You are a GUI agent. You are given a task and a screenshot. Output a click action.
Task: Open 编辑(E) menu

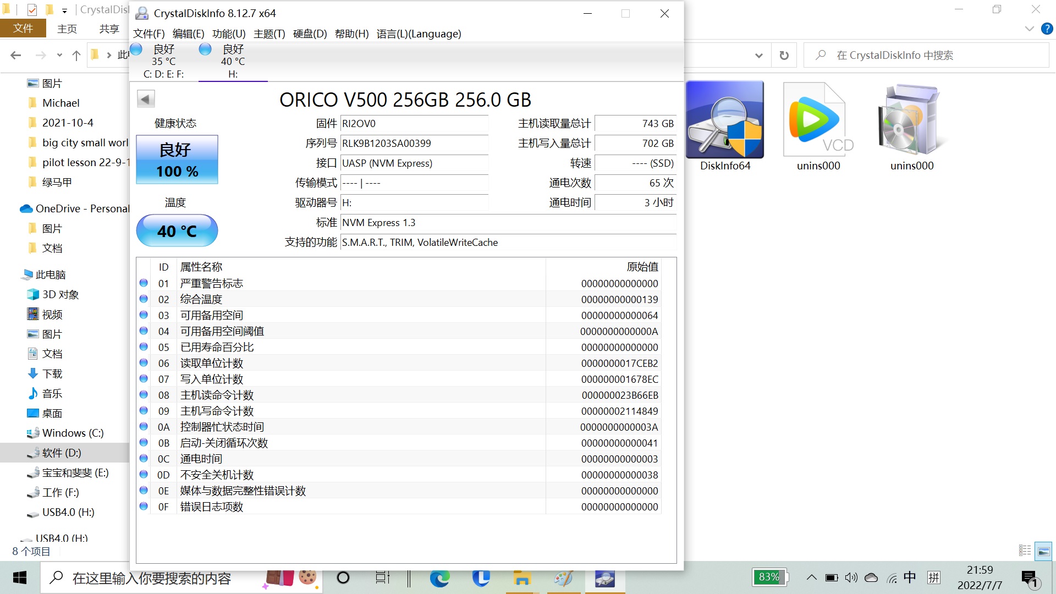188,34
